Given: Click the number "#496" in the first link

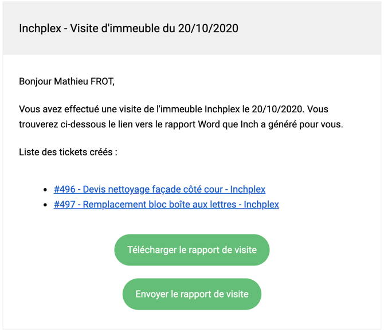Looking at the screenshot, I should pyautogui.click(x=64, y=189).
